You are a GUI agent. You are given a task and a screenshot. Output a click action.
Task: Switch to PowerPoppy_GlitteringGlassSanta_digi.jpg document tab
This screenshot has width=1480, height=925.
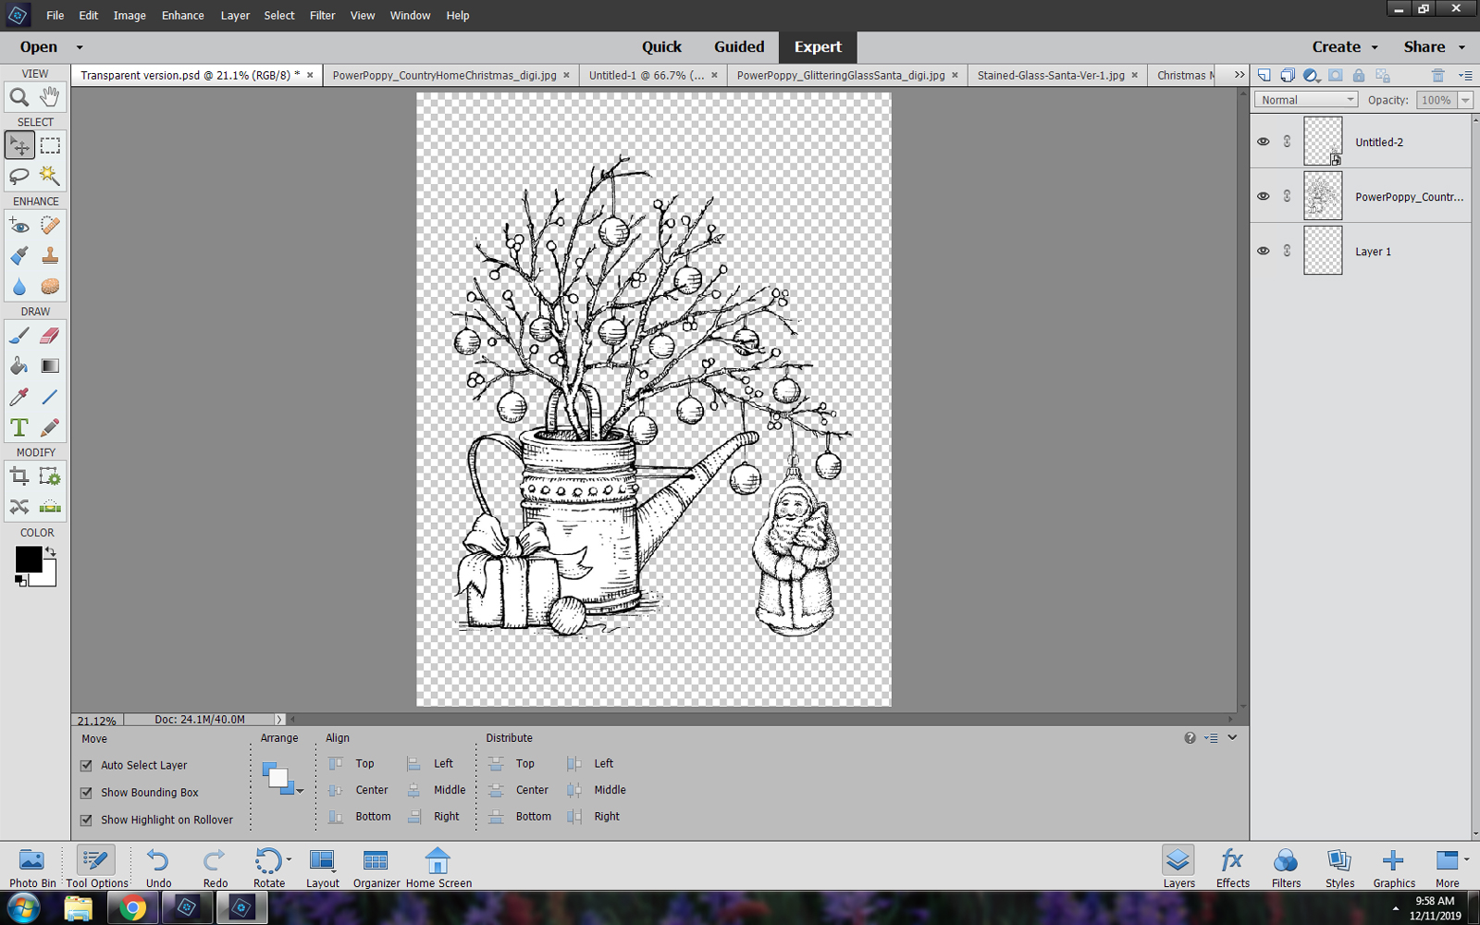(841, 76)
